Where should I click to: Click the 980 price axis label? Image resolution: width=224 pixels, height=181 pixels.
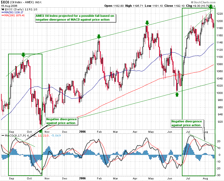point(220,100)
